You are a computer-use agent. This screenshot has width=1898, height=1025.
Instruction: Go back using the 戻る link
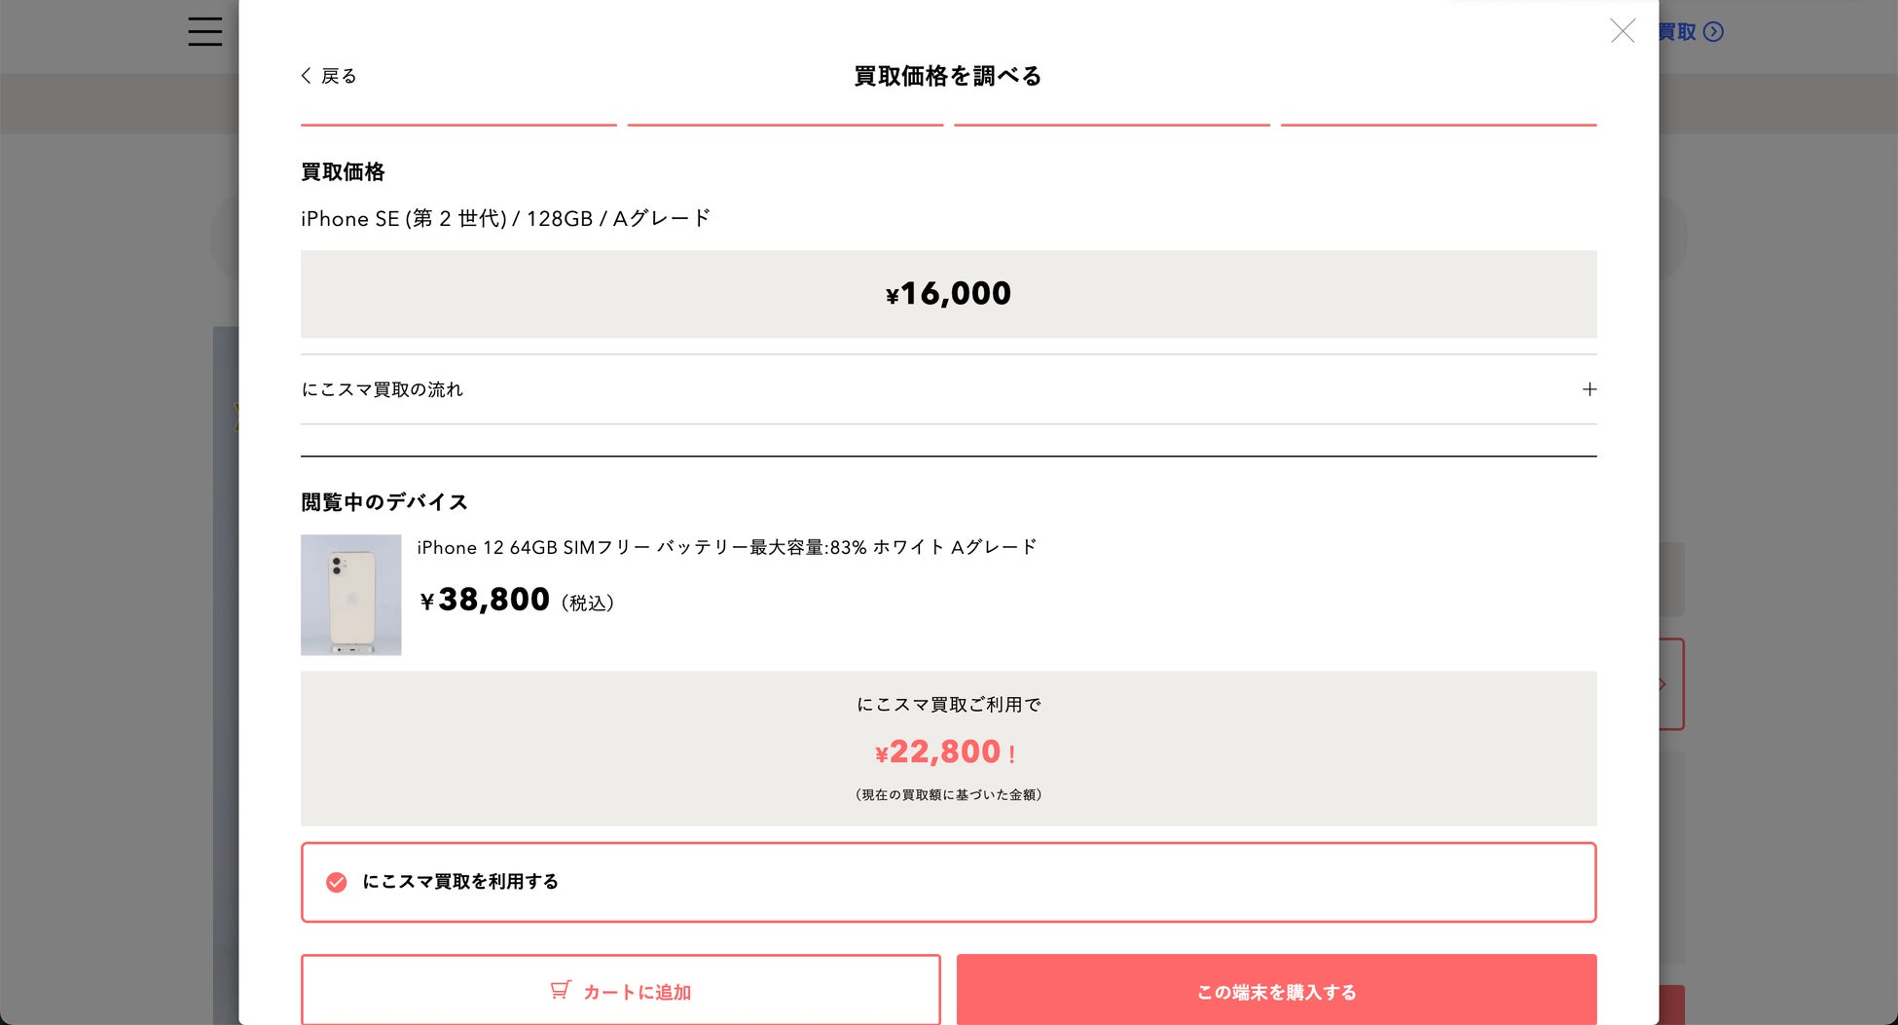(339, 76)
